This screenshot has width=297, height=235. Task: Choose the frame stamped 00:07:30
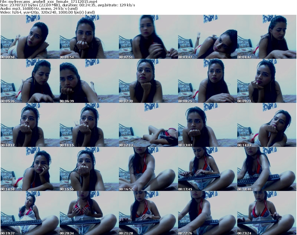tap(148, 81)
